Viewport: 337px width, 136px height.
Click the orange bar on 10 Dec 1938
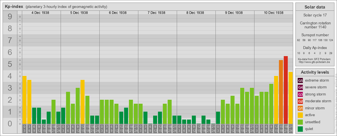click(x=281, y=92)
